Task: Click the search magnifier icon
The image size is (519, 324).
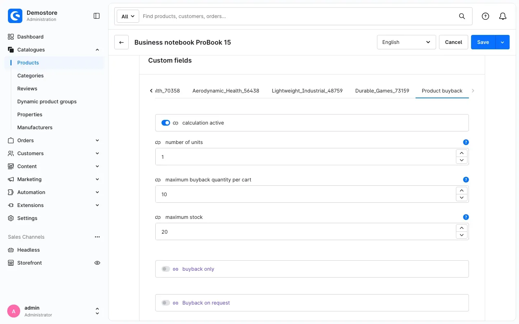Action: point(462,16)
